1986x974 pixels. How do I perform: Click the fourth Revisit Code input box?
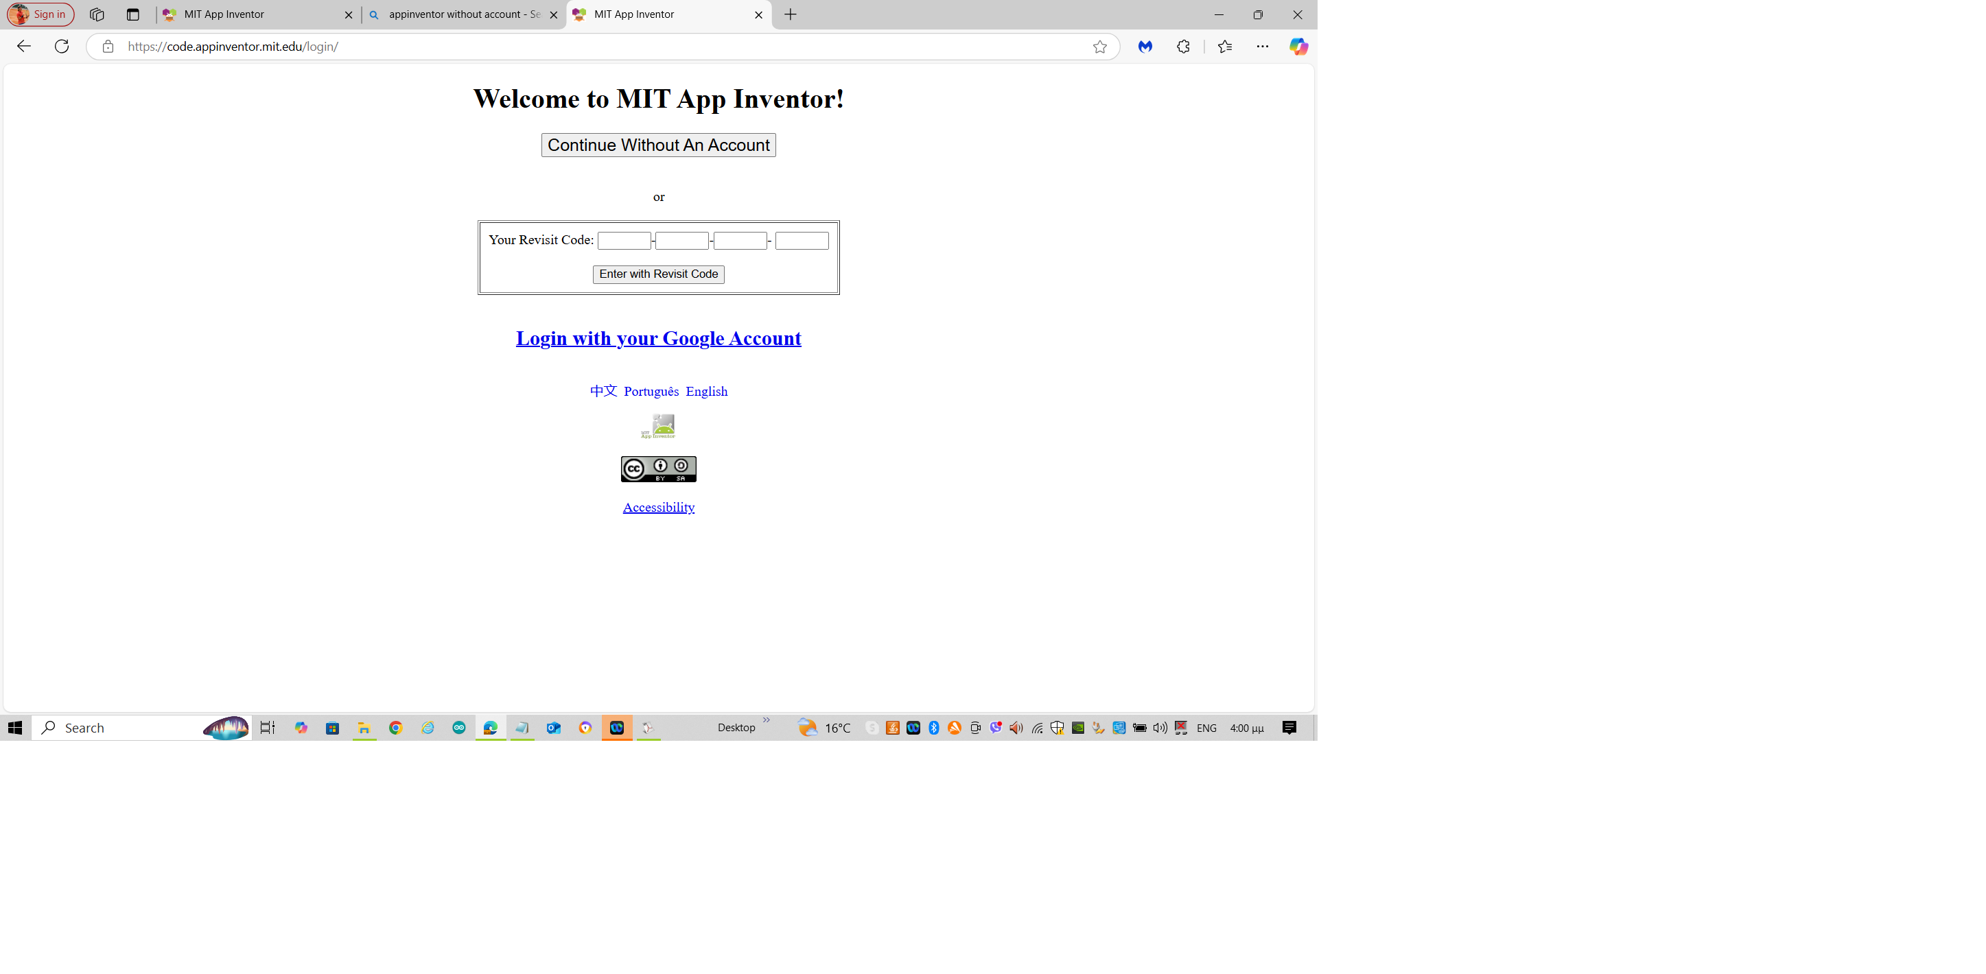802,241
